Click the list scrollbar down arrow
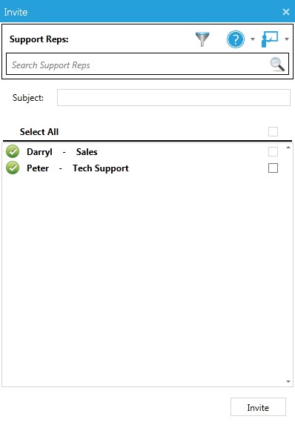This screenshot has height=425, width=295. (288, 382)
